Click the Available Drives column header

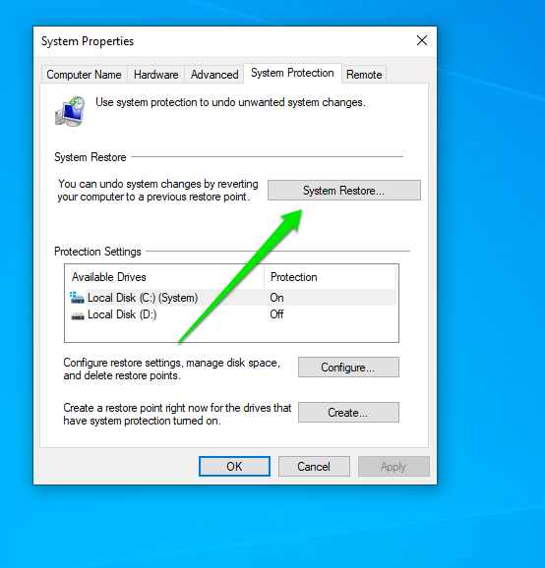click(165, 277)
